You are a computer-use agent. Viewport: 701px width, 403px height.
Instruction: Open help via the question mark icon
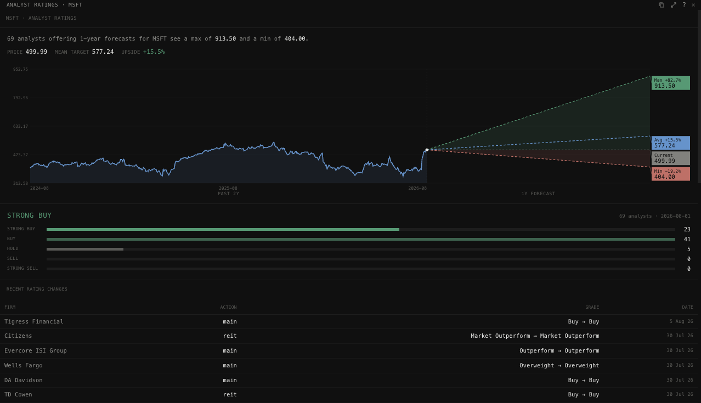pyautogui.click(x=684, y=5)
